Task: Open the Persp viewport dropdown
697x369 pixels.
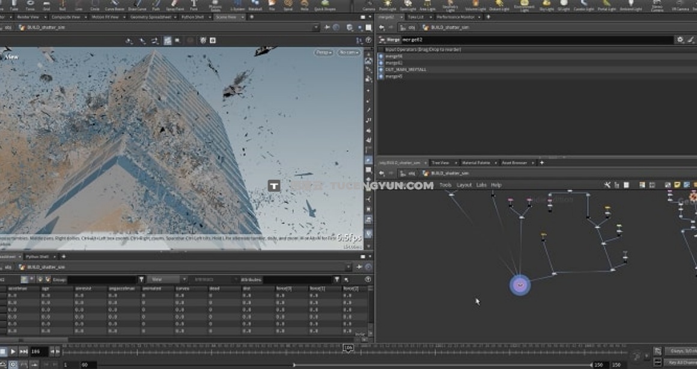Action: (x=323, y=53)
